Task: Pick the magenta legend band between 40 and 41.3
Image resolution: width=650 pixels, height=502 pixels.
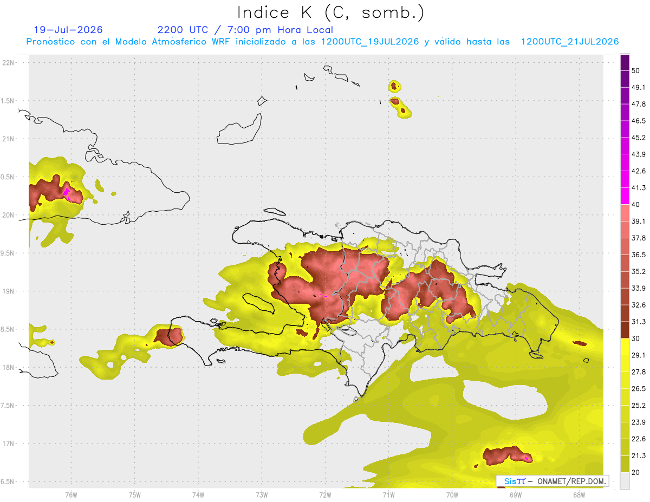Action: pyautogui.click(x=625, y=196)
